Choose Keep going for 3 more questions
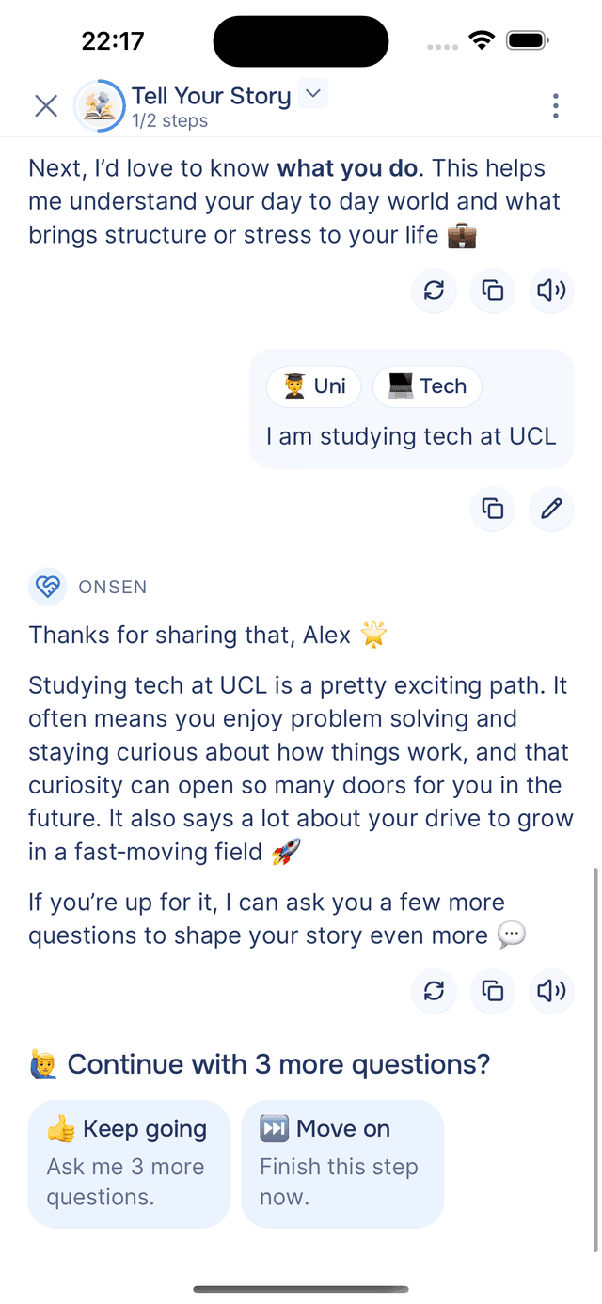The image size is (602, 1304). [x=129, y=1163]
